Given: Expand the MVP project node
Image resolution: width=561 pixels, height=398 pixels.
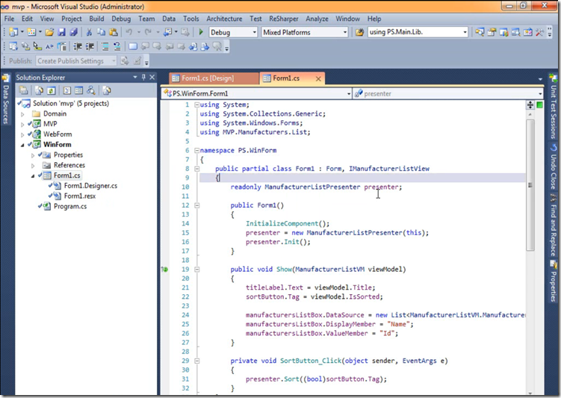Looking at the screenshot, I should [x=22, y=125].
